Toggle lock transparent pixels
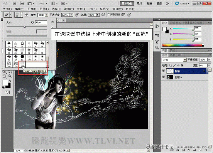The height and width of the screenshot is (153, 213). point(171,66)
